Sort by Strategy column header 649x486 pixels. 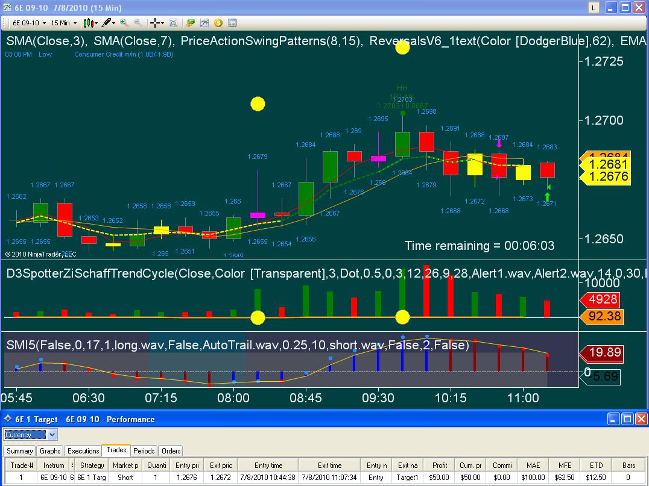[x=92, y=466]
